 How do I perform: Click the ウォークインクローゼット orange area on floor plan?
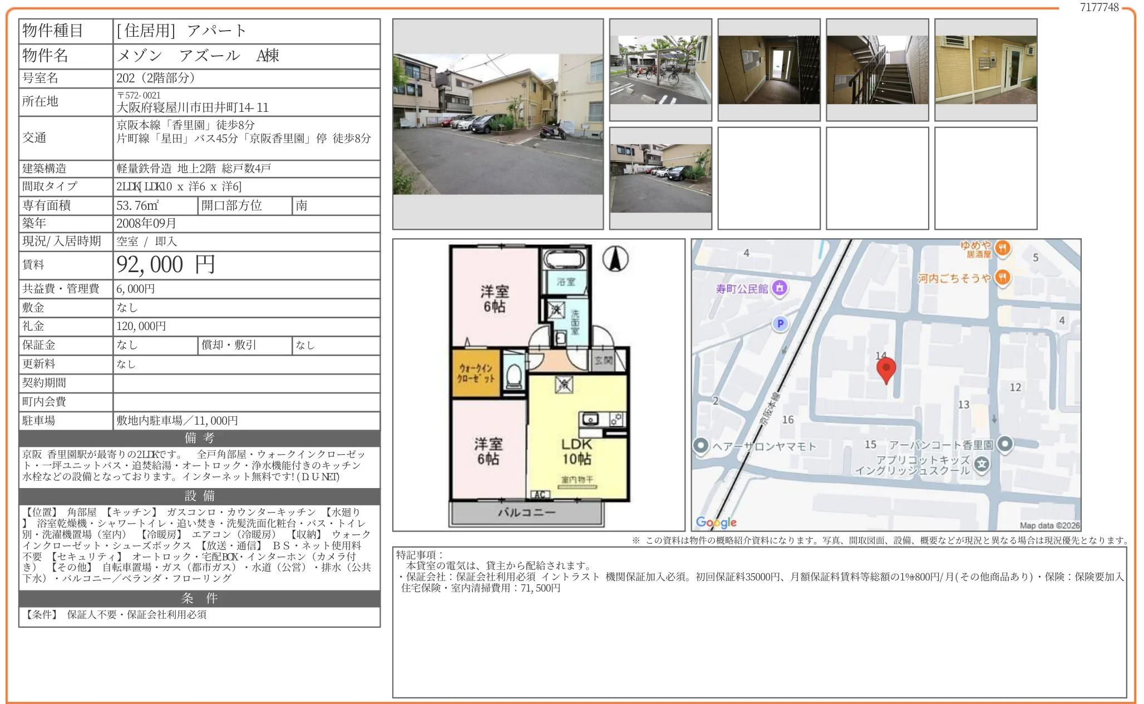(x=475, y=372)
